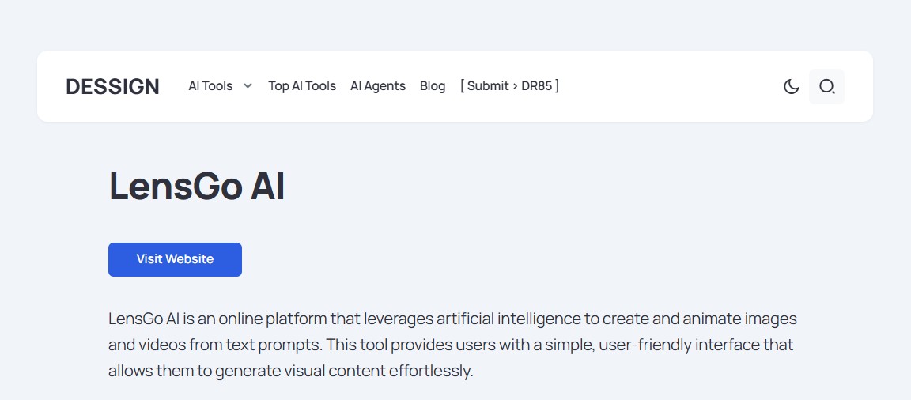Click the DESSIGN site logo
Viewport: 911px width, 400px height.
click(x=112, y=86)
